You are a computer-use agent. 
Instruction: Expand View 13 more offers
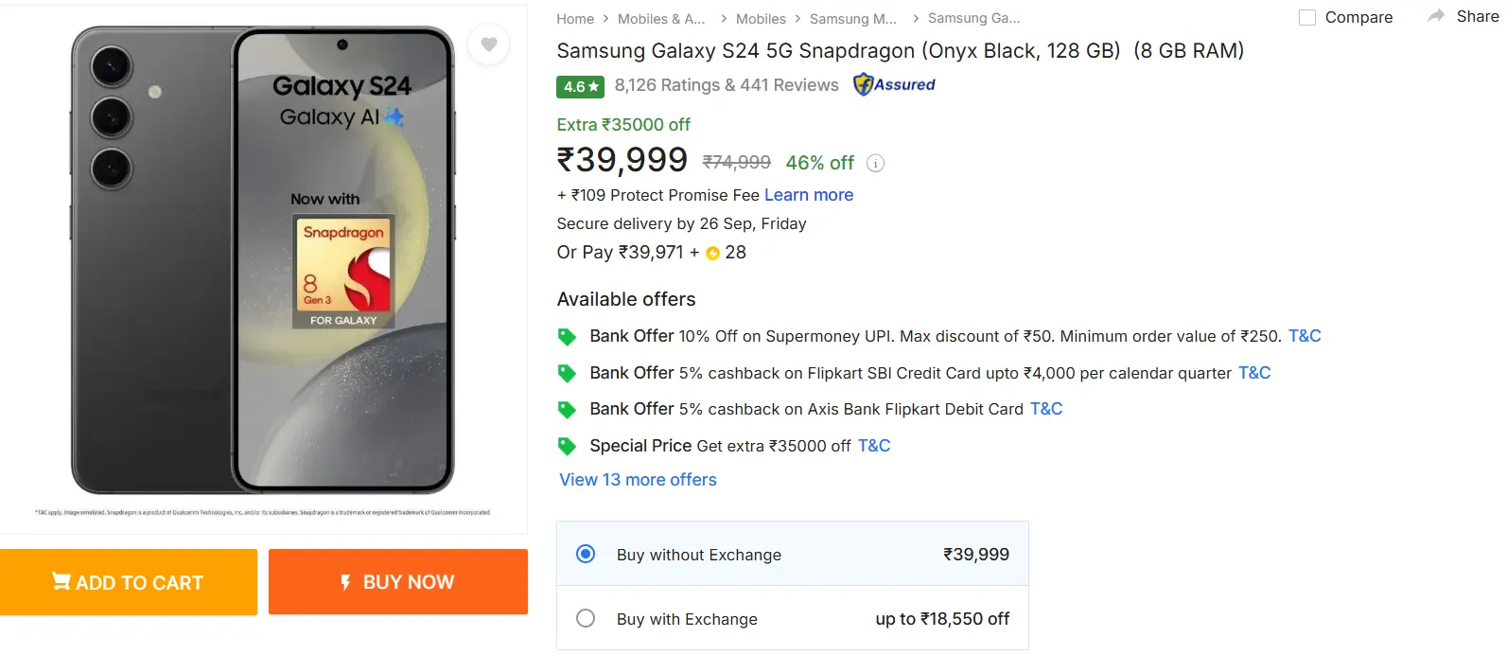click(637, 480)
